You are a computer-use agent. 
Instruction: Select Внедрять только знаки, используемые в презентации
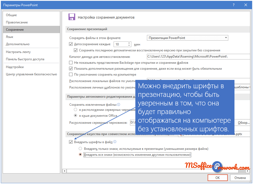tap(80, 148)
